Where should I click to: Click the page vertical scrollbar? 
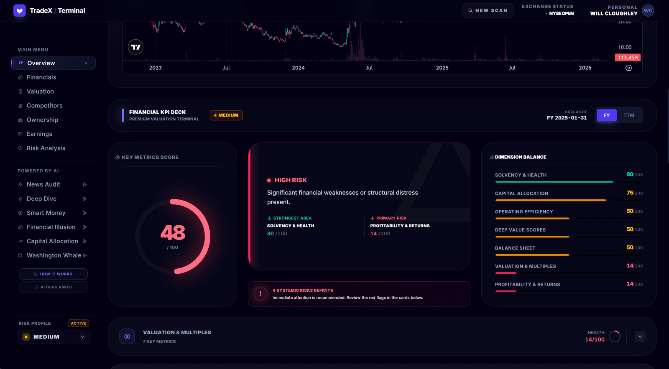[x=668, y=125]
